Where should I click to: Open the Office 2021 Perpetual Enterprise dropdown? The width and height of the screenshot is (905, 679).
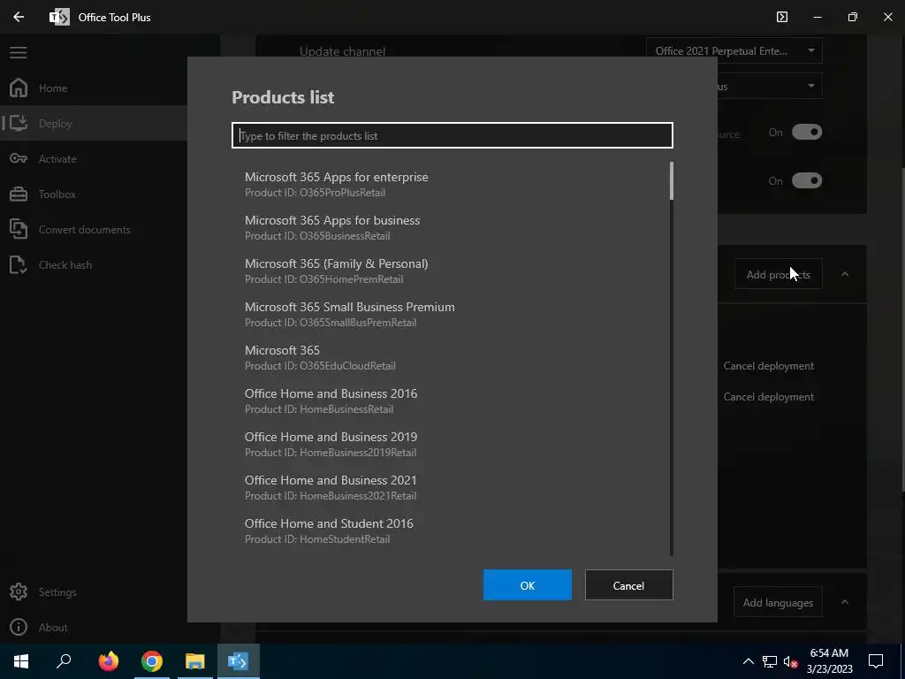tap(734, 50)
